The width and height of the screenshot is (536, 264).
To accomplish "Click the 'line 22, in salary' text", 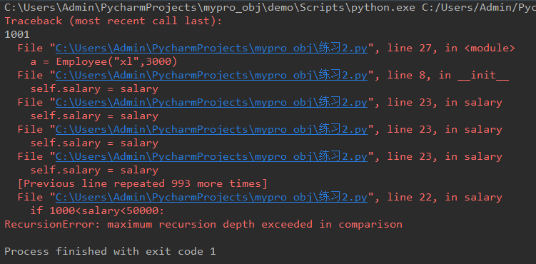I will coord(445,197).
